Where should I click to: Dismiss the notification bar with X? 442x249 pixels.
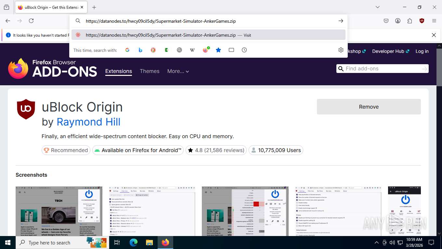click(x=434, y=35)
